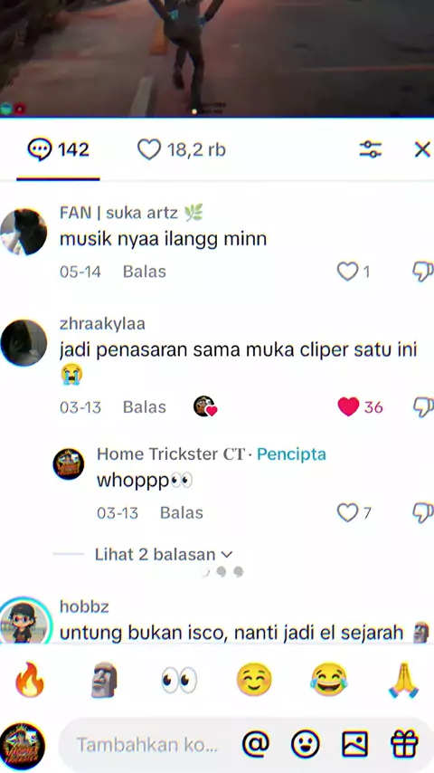The height and width of the screenshot is (773, 434).
Task: Reply to FAN suka artz comment
Action: (x=145, y=272)
